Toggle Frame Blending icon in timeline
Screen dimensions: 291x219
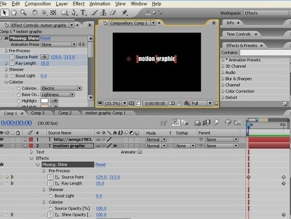coord(207,123)
